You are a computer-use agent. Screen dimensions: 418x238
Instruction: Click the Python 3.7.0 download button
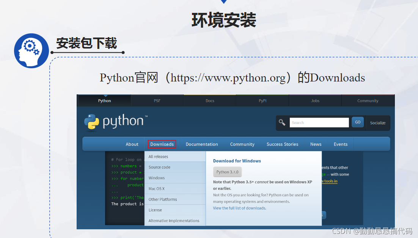pyautogui.click(x=227, y=172)
